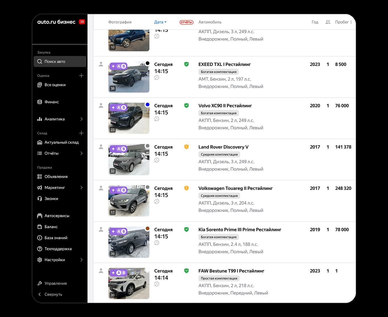The height and width of the screenshot is (317, 388).
Task: Toggle the отчёты filter pill in header
Action: [x=187, y=22]
